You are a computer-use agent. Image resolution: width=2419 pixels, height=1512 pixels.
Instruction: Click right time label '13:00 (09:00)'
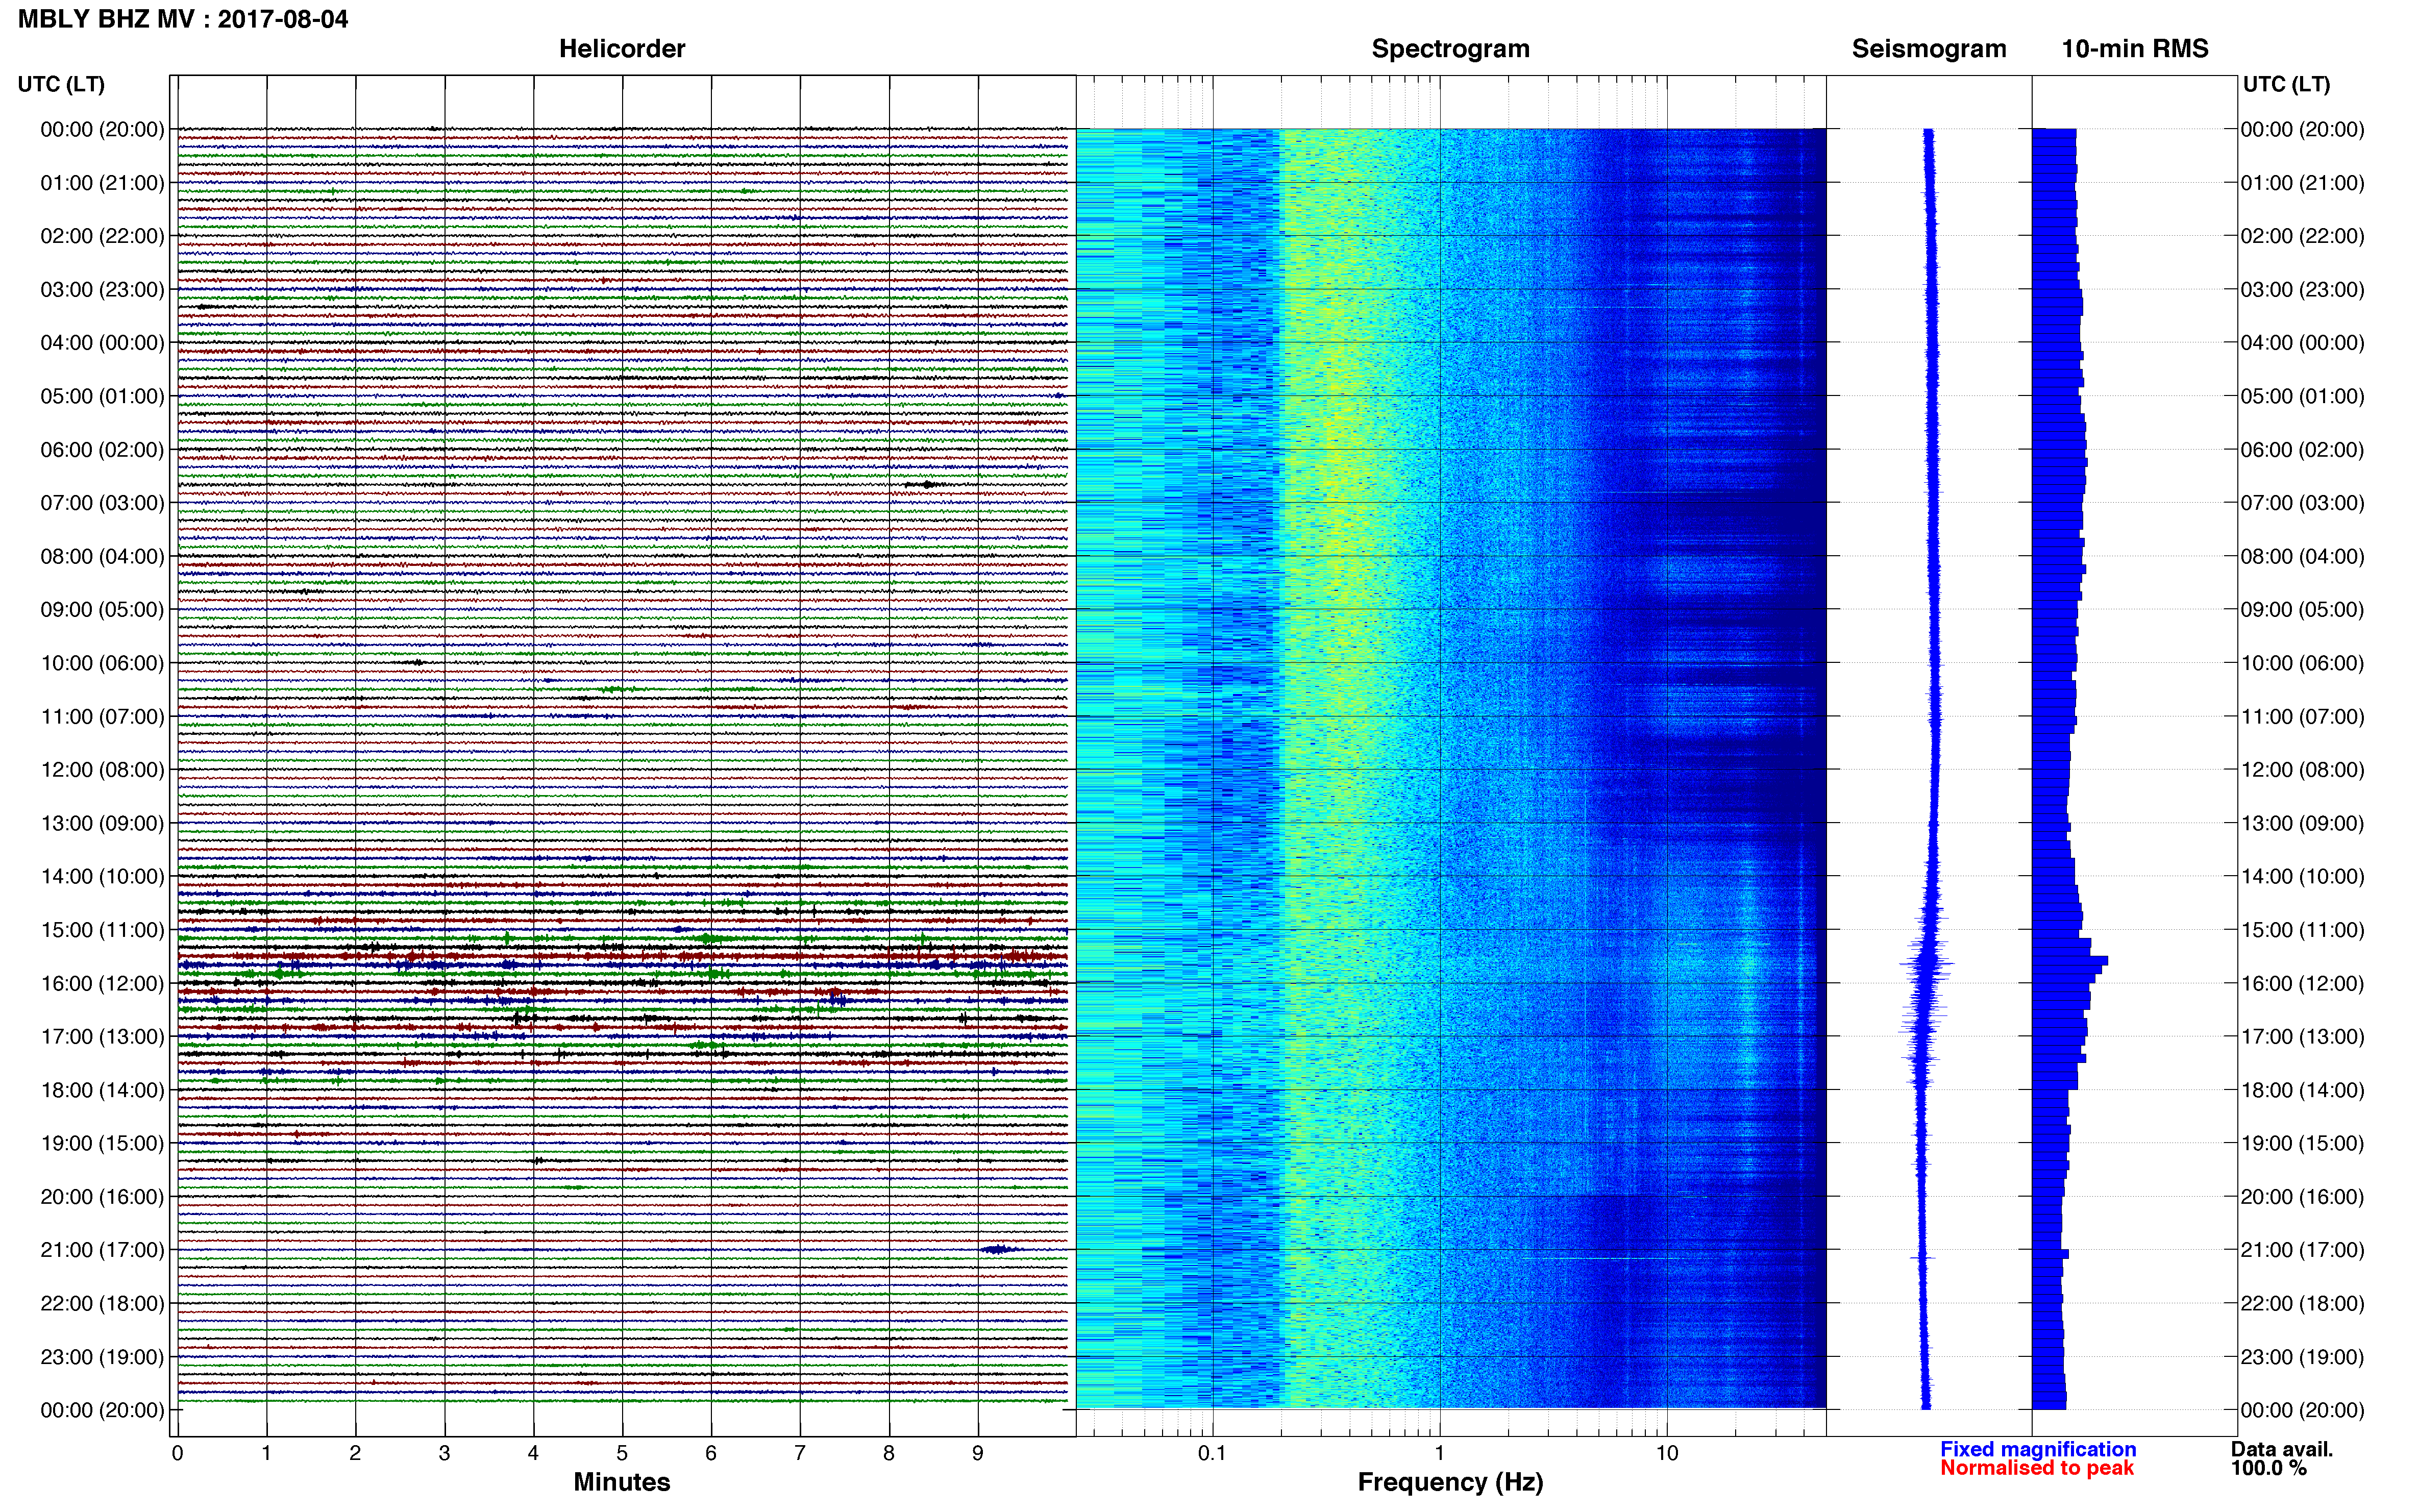[x=2302, y=823]
